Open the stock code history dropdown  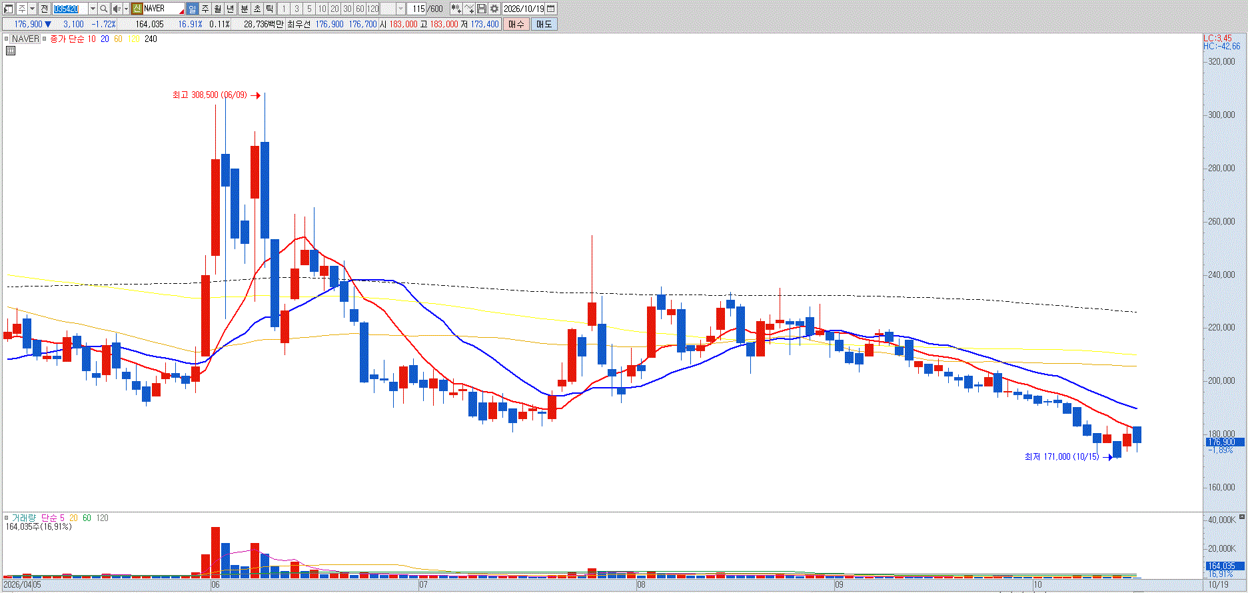pyautogui.click(x=93, y=9)
